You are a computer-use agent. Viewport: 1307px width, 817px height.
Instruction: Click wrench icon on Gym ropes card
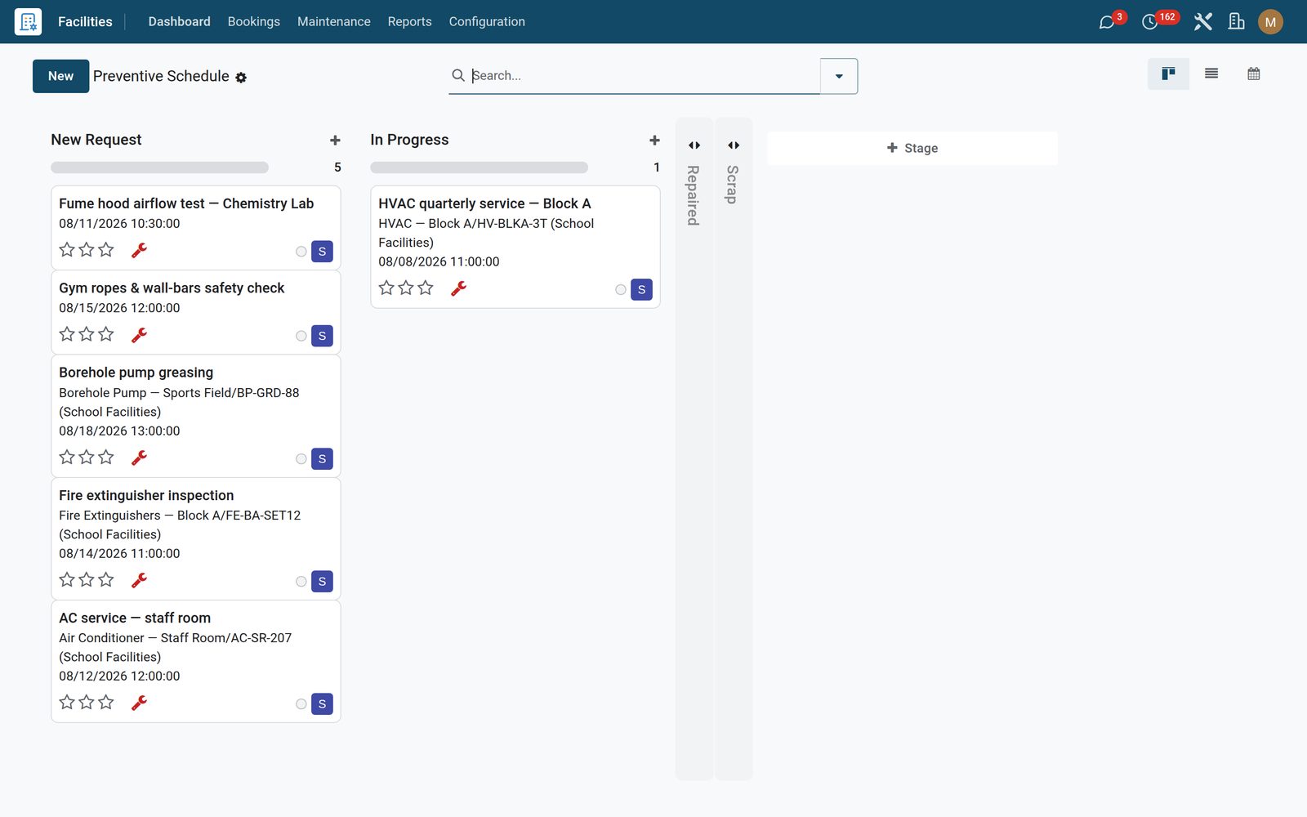pos(140,335)
